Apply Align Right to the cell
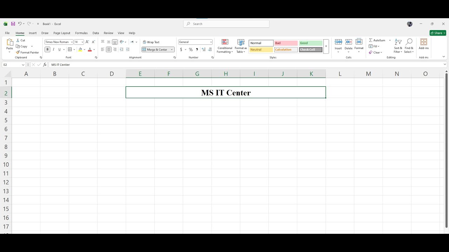 coord(115,50)
